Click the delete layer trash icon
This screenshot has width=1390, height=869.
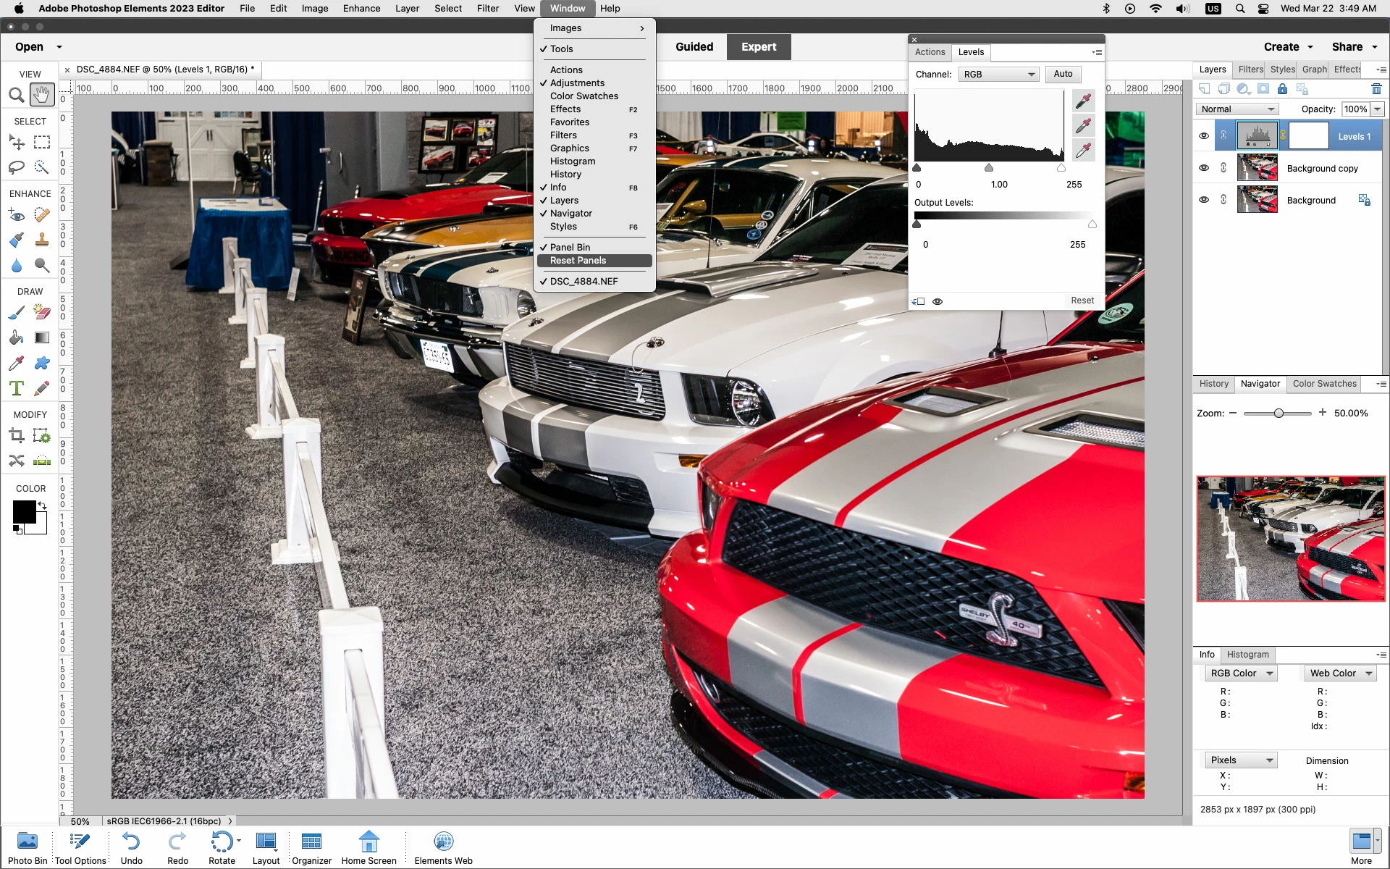pyautogui.click(x=1376, y=89)
